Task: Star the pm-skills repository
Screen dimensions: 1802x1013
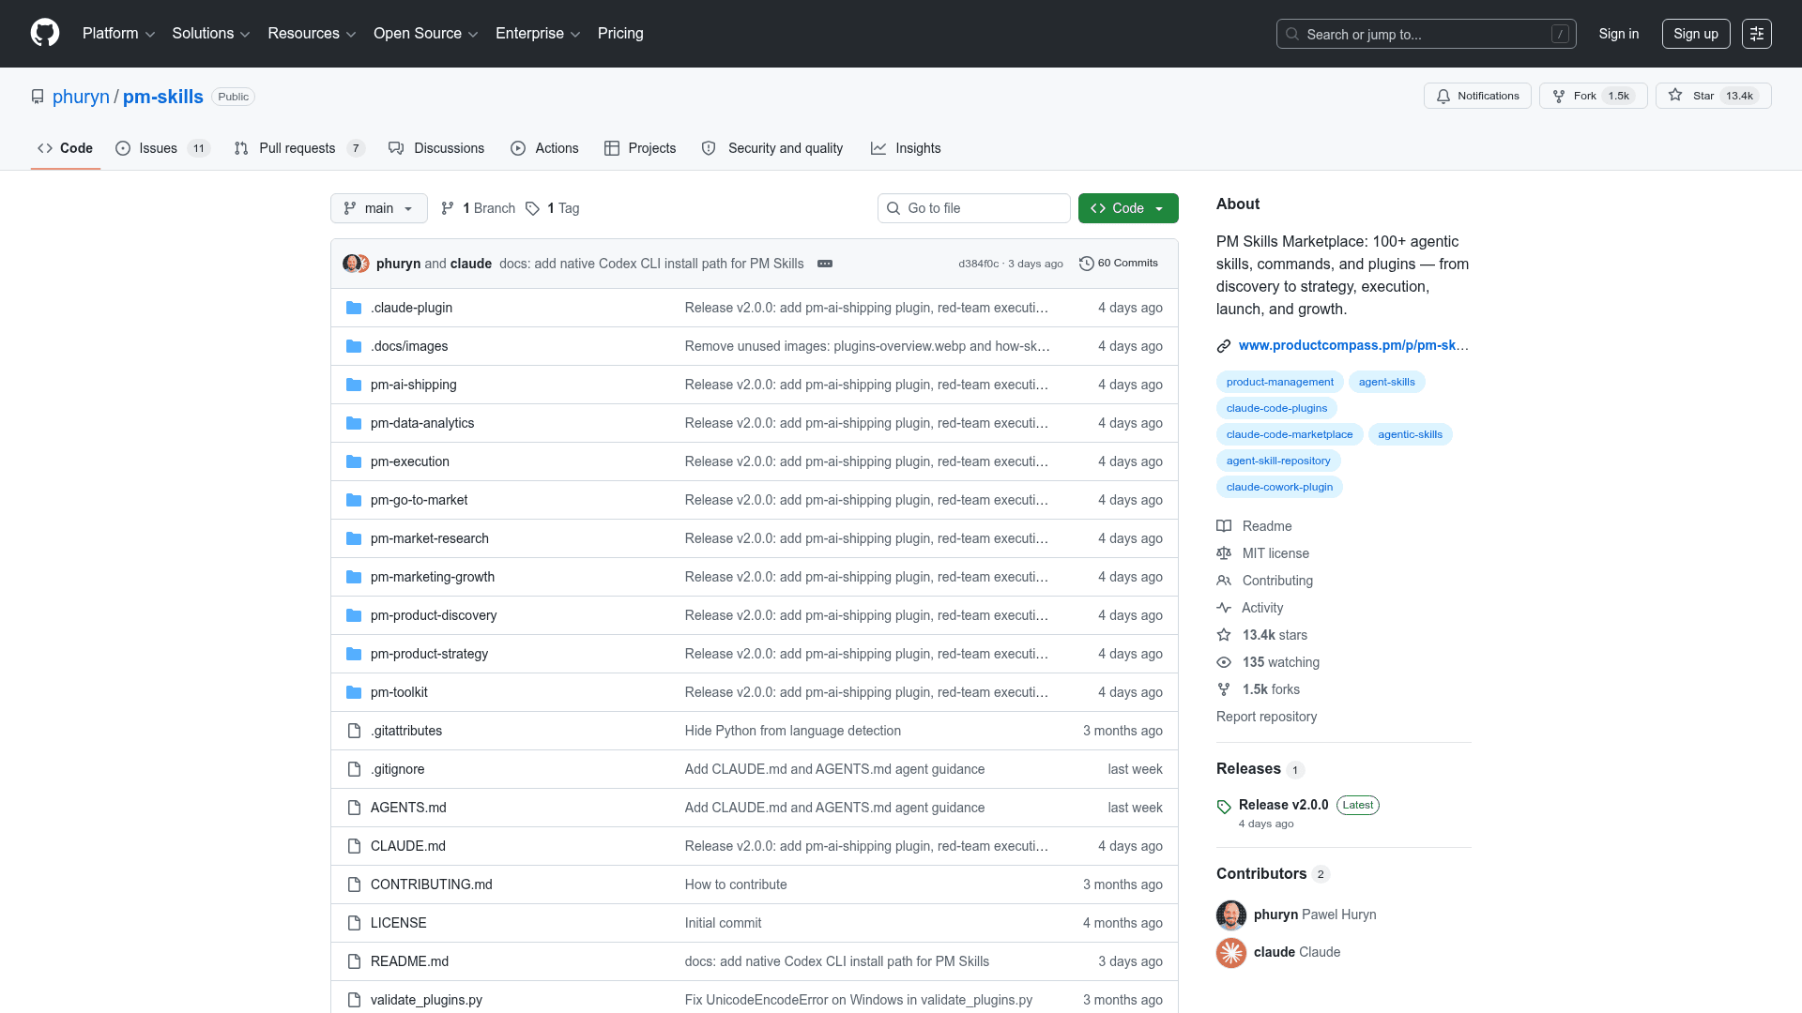Action: tap(1713, 96)
